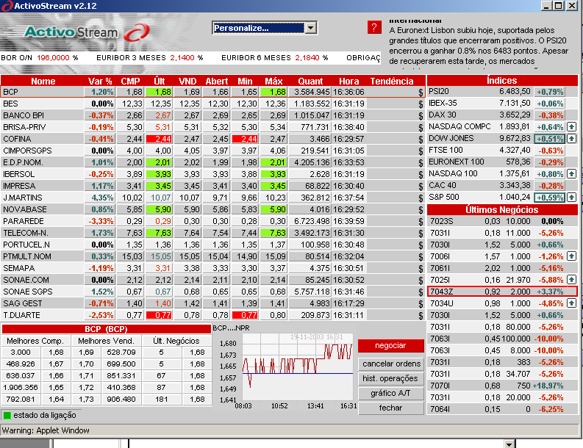Click the dollar icon in PARAREDE row
Screen dimensions: 583x448
(421, 222)
